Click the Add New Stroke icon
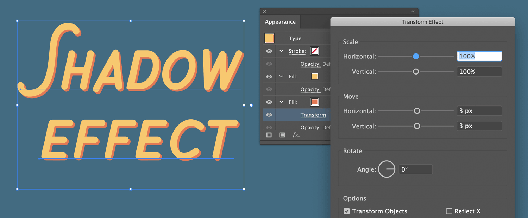Screen dimensions: 528x218 click(269, 135)
